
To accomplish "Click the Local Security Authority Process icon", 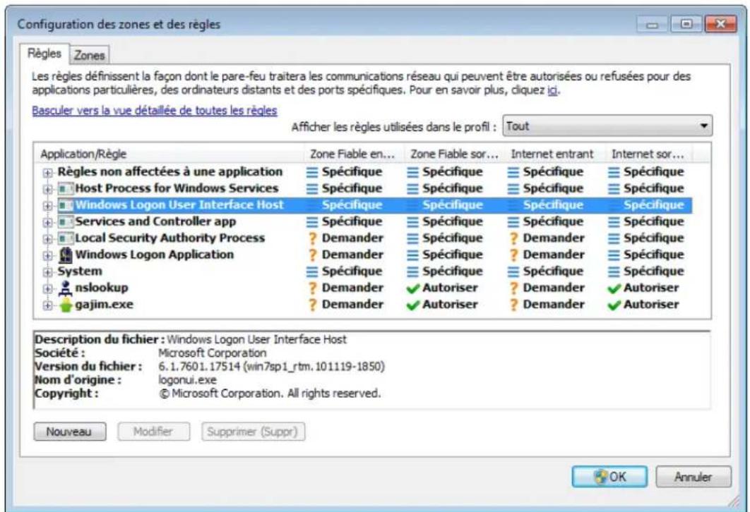I will [66, 238].
